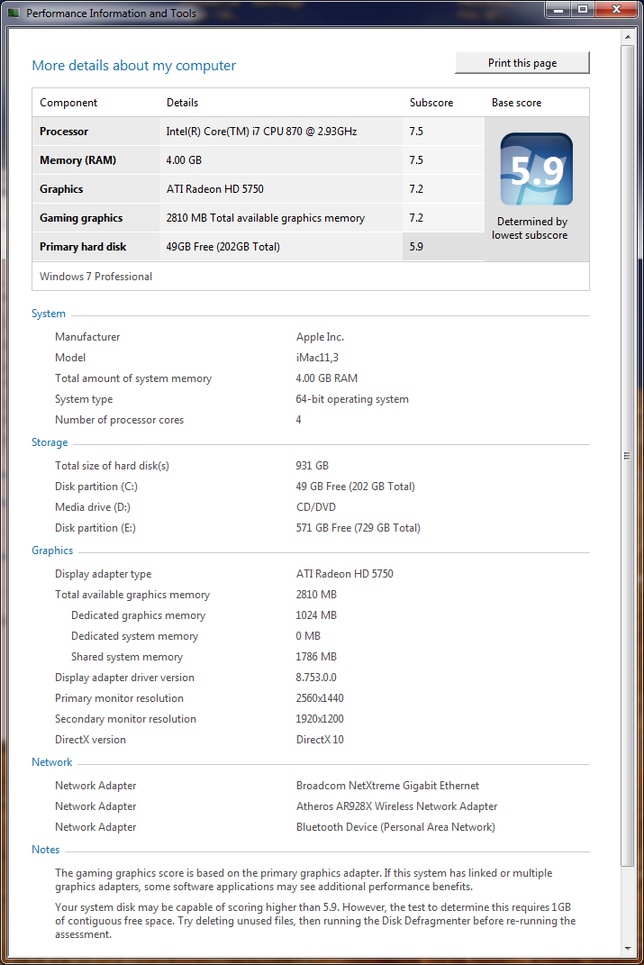Click the Subscore column header
The width and height of the screenshot is (644, 965).
click(431, 103)
